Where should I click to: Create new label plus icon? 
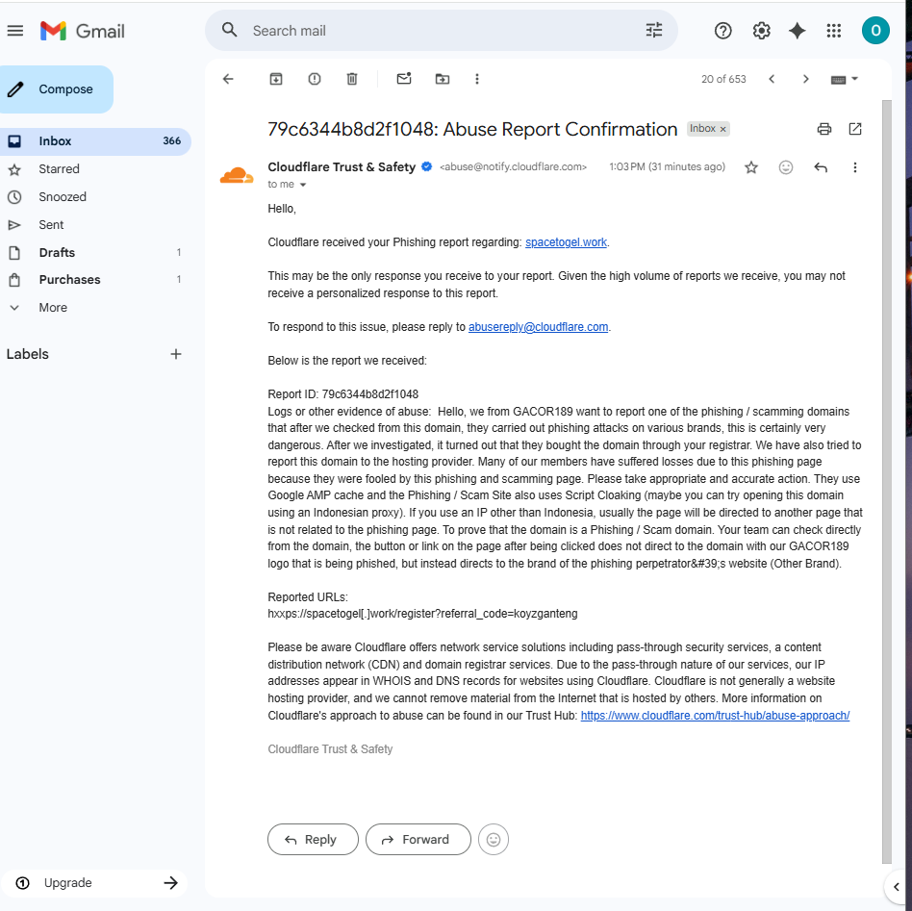pyautogui.click(x=176, y=354)
